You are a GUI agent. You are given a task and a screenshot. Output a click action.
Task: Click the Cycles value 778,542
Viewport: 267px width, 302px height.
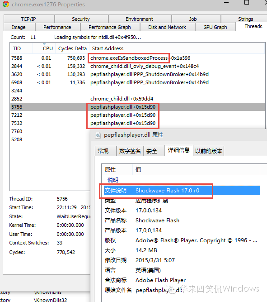pos(66,252)
